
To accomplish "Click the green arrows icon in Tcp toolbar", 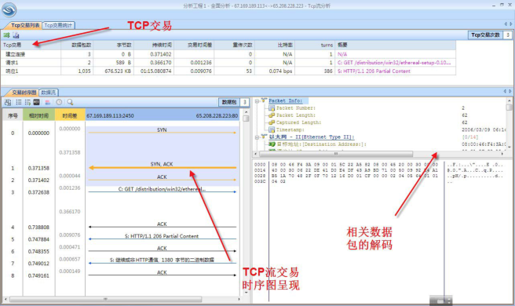I will click(x=6, y=35).
